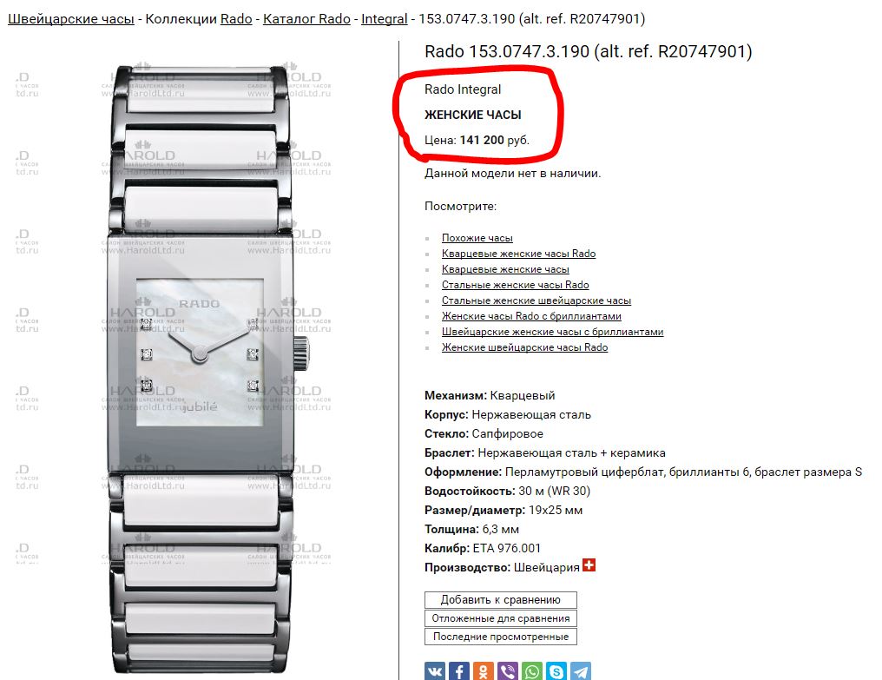
Task: Open Каталог Rado breadcrumb link
Action: (x=306, y=18)
